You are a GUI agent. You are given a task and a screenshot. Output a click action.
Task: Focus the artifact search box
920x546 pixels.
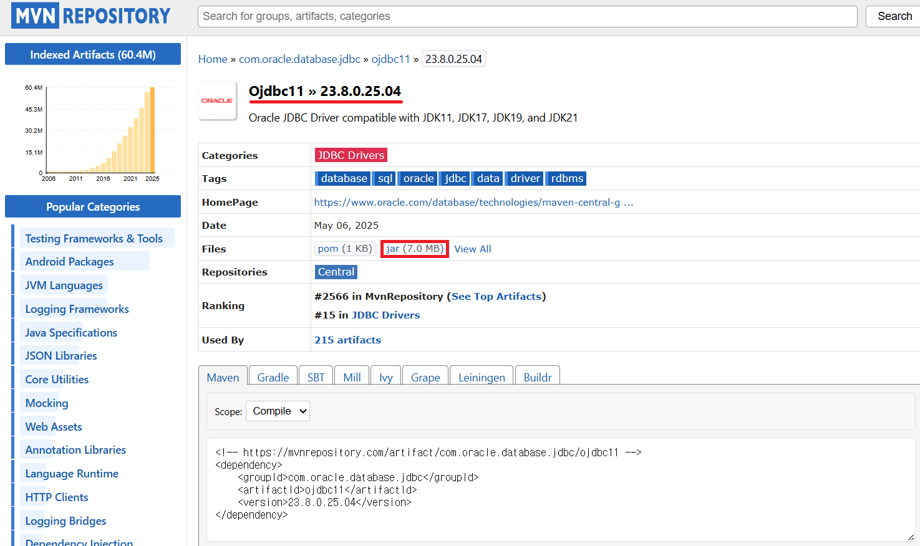click(x=527, y=16)
